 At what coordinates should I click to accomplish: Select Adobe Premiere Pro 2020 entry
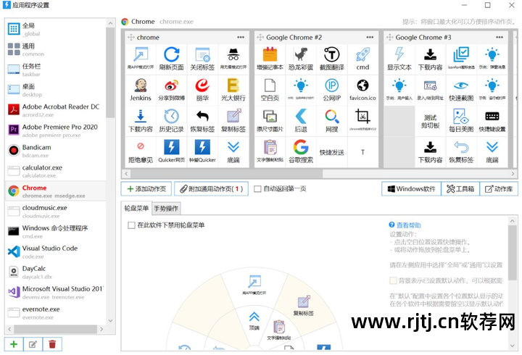[x=56, y=130]
